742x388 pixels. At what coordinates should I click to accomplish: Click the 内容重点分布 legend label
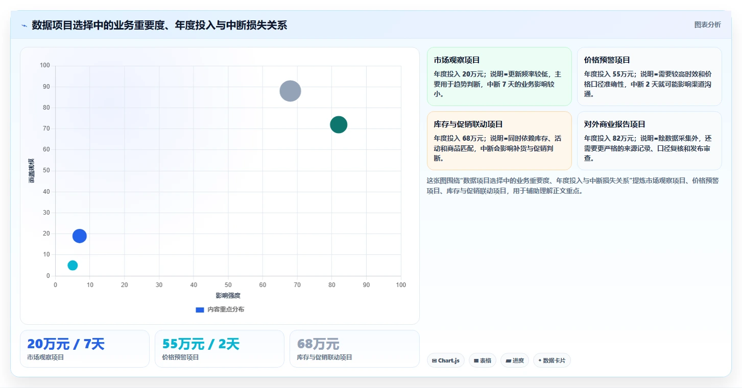(226, 309)
